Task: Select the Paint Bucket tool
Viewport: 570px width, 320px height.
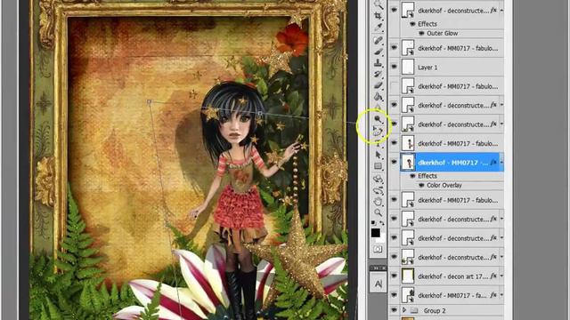Action: click(378, 97)
